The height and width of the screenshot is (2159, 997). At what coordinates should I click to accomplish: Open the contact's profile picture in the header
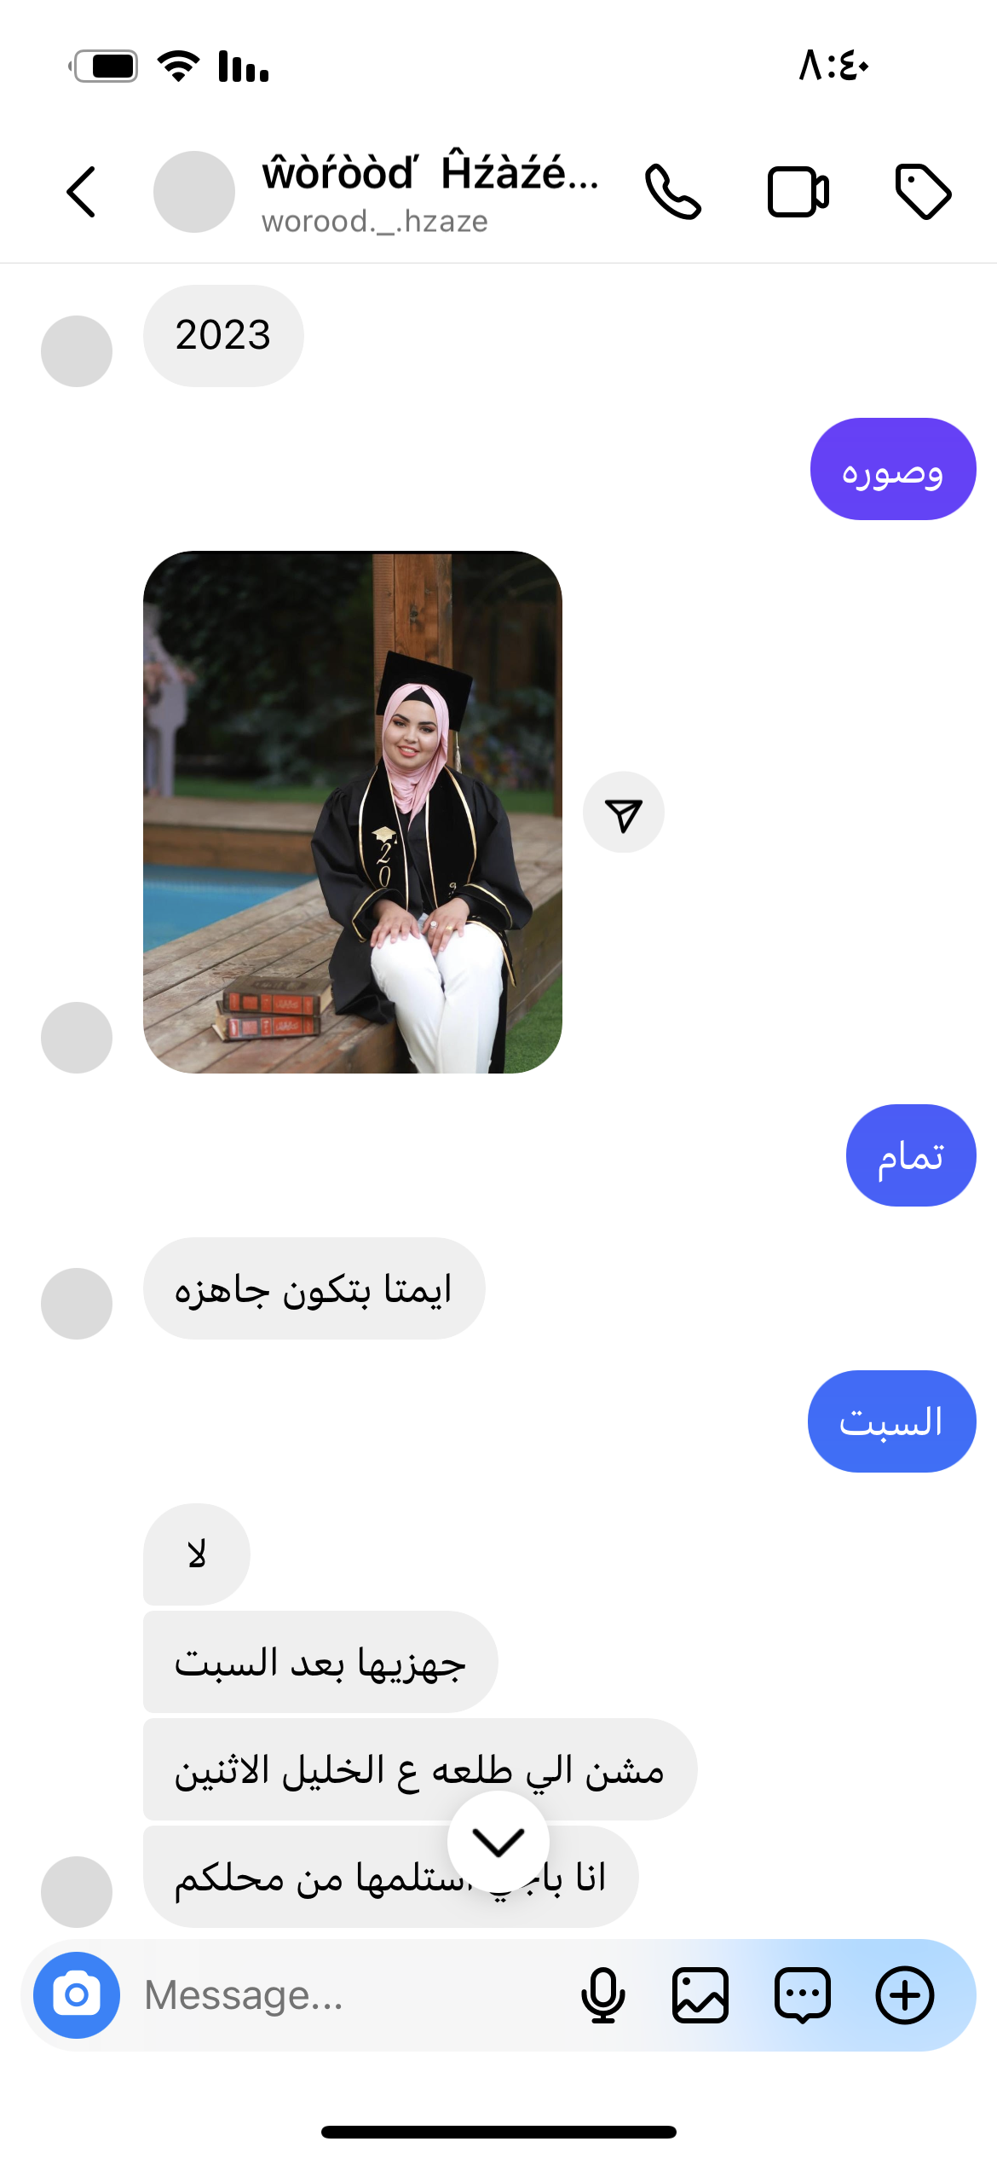coord(194,192)
